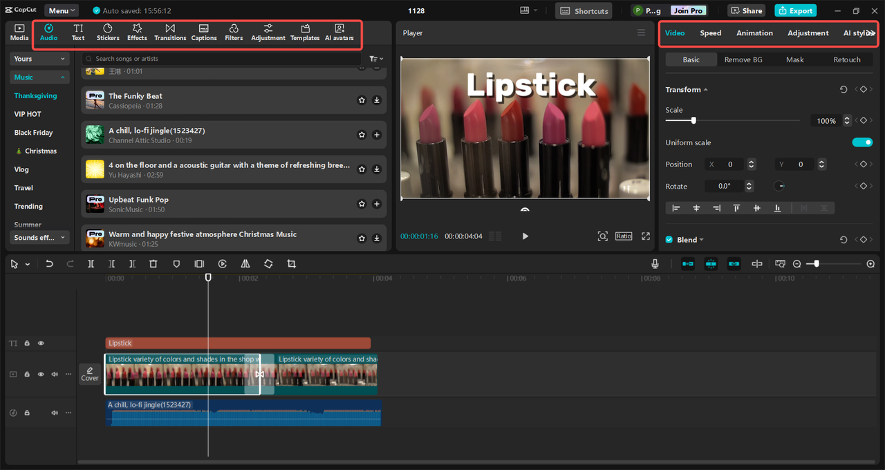The height and width of the screenshot is (470, 885).
Task: Toggle main track magnet
Action: (688, 264)
